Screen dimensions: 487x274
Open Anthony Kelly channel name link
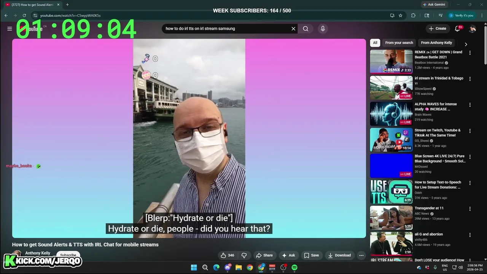tap(38, 253)
